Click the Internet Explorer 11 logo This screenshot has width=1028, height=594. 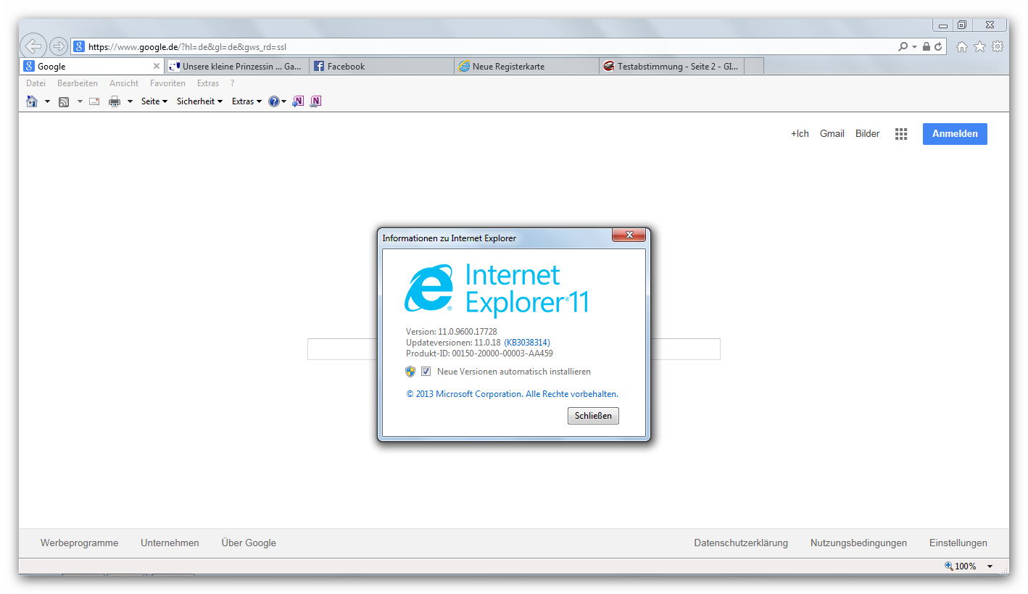[x=496, y=290]
